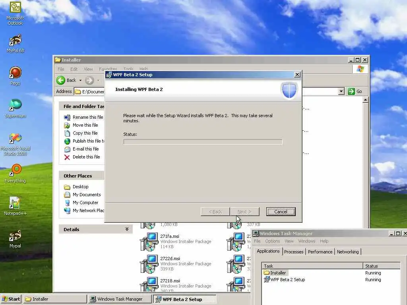Click the Copy this file task icon
Viewport: 407px width, 305px height.
point(67,133)
